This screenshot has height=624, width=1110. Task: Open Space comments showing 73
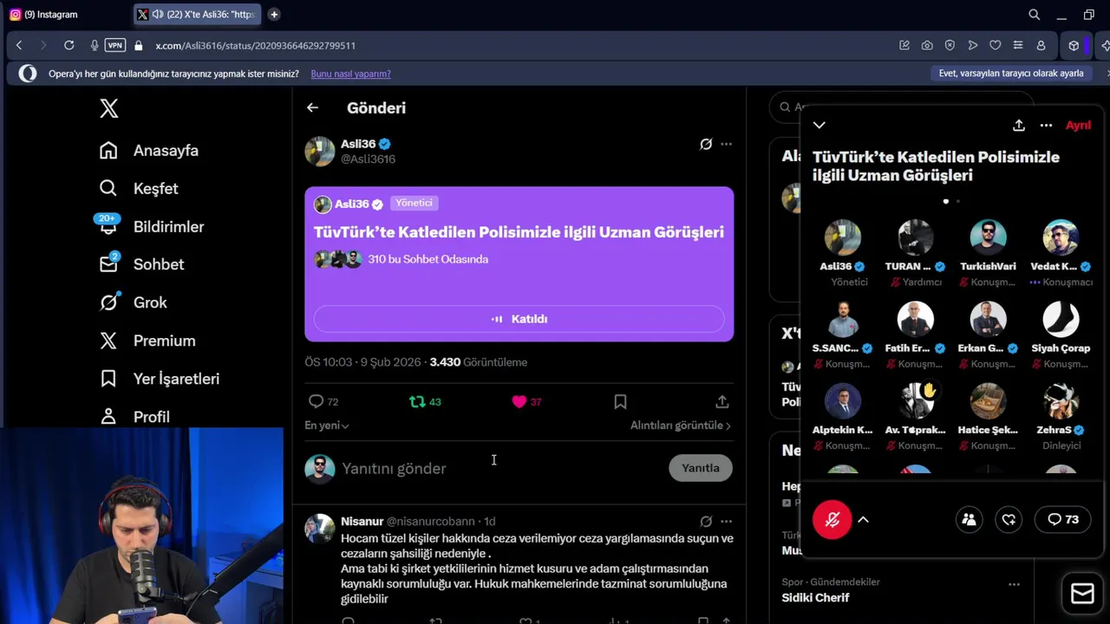[1063, 519]
